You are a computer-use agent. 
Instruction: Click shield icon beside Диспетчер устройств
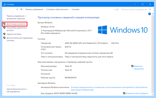(4, 24)
